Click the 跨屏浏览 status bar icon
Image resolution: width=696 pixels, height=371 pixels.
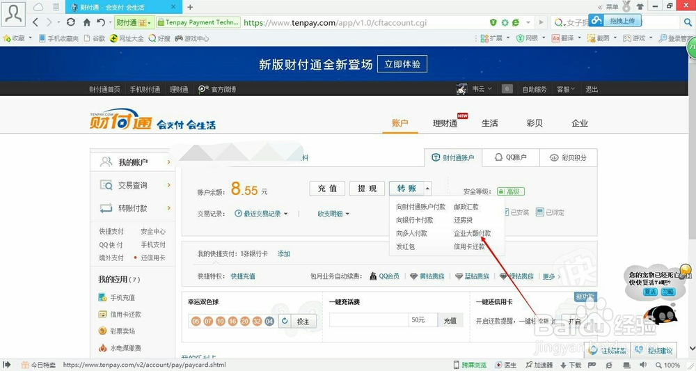tap(470, 365)
